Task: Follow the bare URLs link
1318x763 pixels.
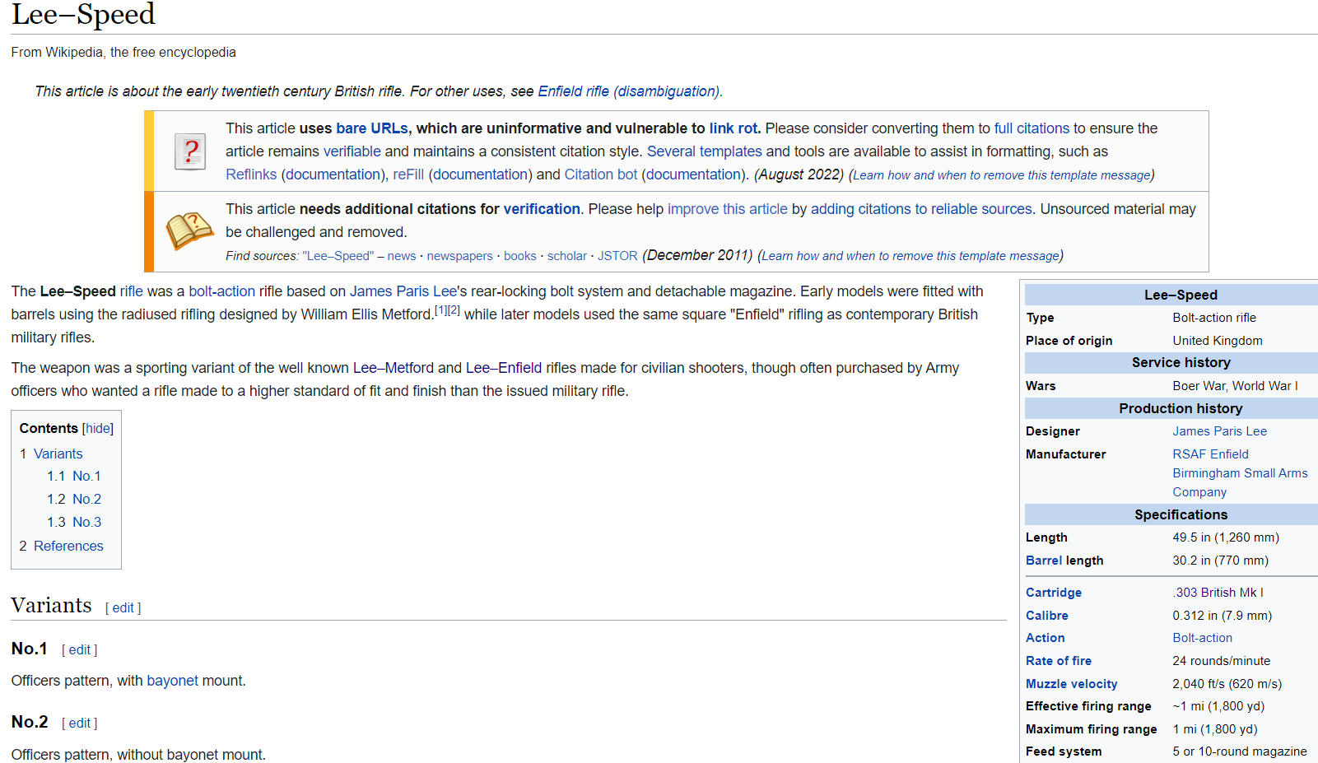Action: [x=371, y=128]
